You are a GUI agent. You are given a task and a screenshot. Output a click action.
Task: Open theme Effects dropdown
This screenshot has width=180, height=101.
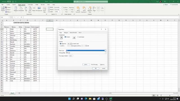click(8, 12)
